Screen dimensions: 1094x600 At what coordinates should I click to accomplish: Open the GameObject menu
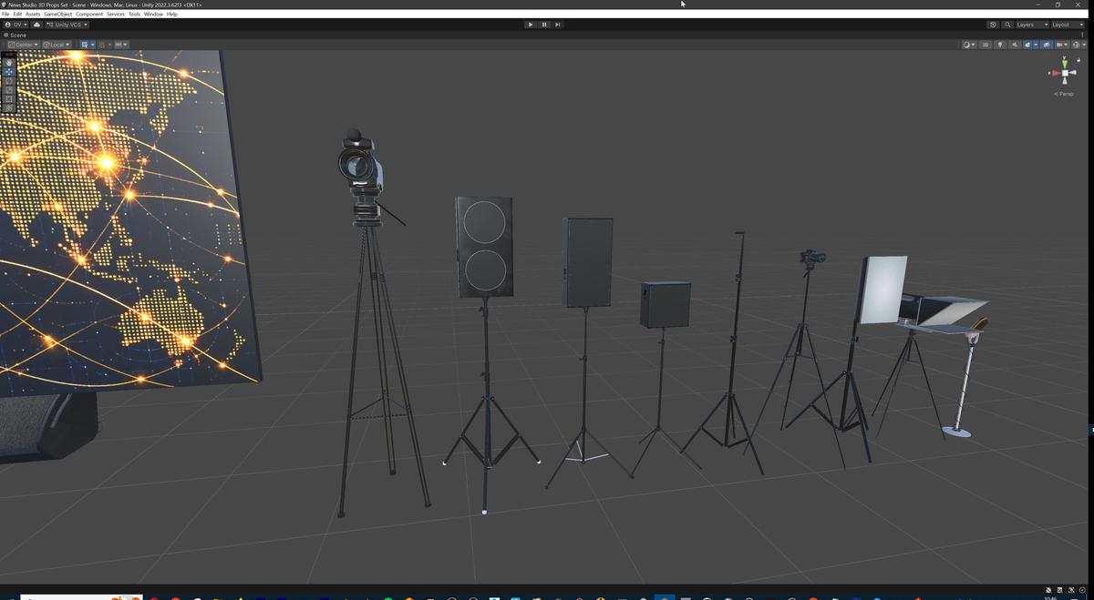(58, 14)
